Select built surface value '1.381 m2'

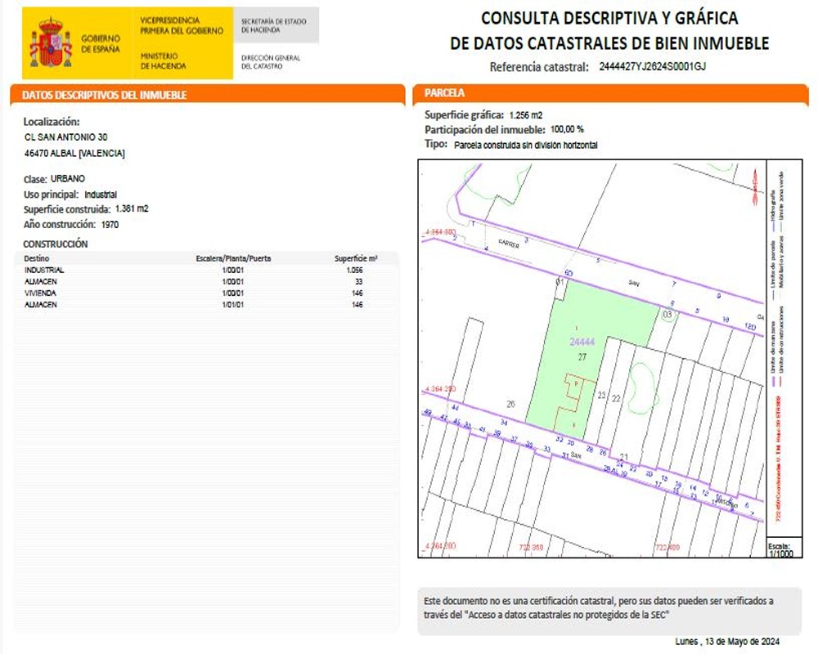click(x=132, y=208)
